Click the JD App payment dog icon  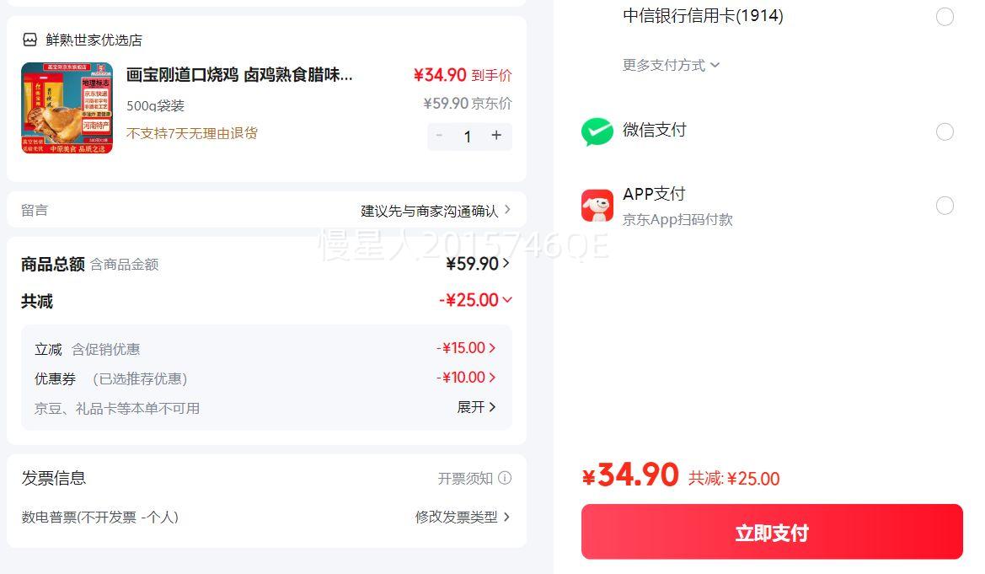(x=597, y=206)
